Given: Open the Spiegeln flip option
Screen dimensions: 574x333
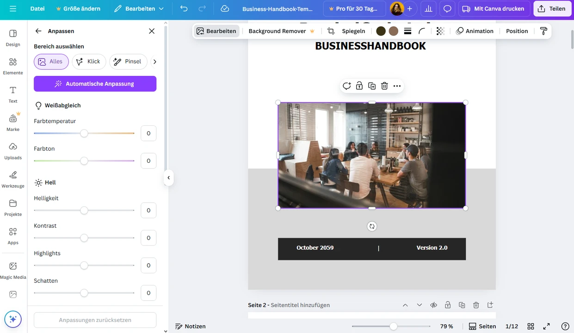Looking at the screenshot, I should 353,31.
